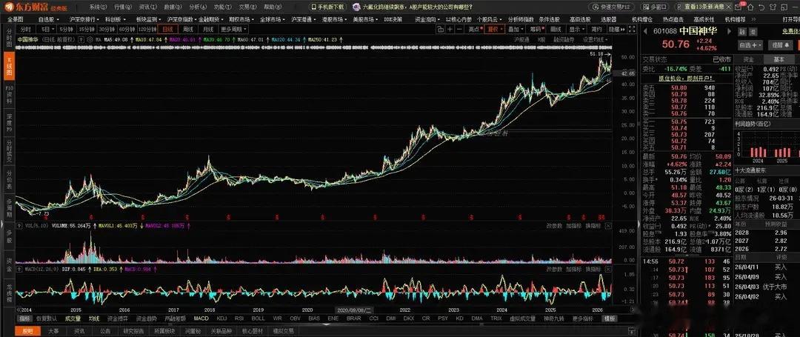Toggle 筹码 chip distribution
The height and width of the screenshot is (337, 800).
(536, 30)
